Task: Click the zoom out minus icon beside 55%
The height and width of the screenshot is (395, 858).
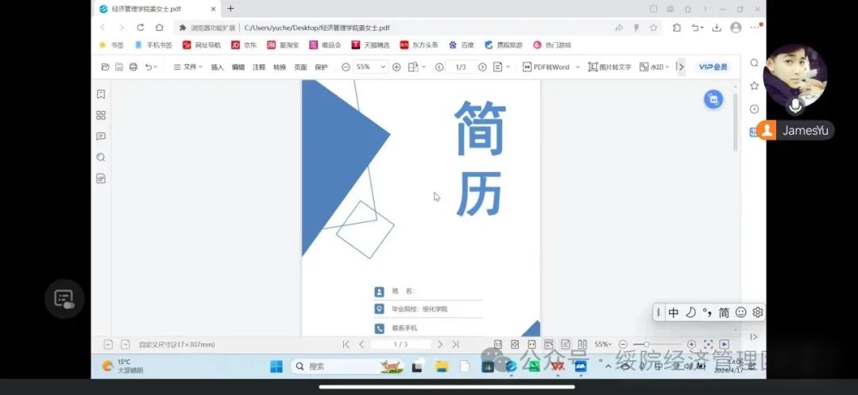Action: [346, 67]
